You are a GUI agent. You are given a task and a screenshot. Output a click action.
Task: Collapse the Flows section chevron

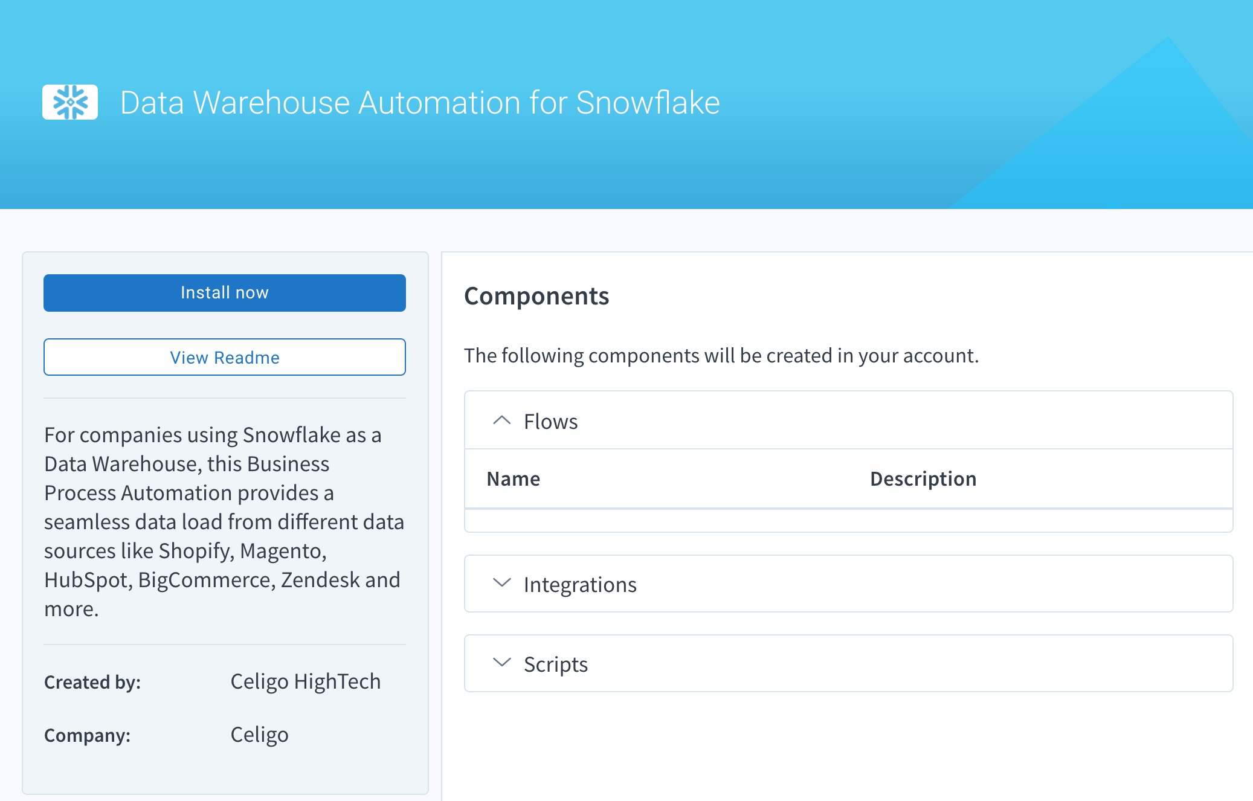pos(502,420)
